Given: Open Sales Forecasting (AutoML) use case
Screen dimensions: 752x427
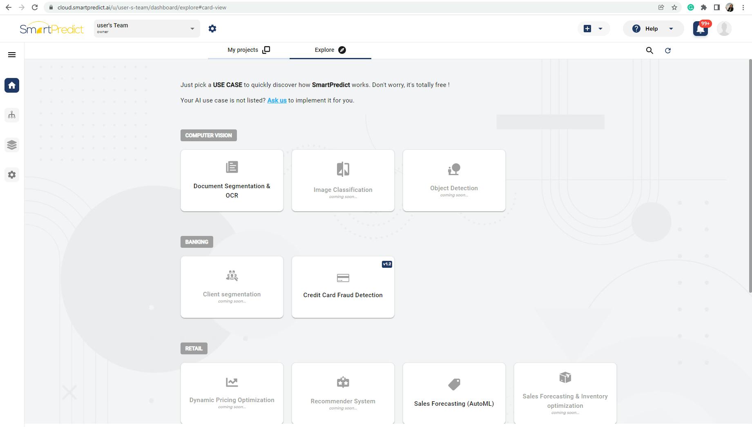Looking at the screenshot, I should coord(454,393).
